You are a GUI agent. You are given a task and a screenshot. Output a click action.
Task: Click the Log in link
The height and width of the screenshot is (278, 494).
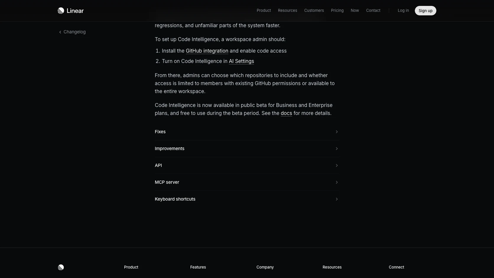[x=403, y=11]
